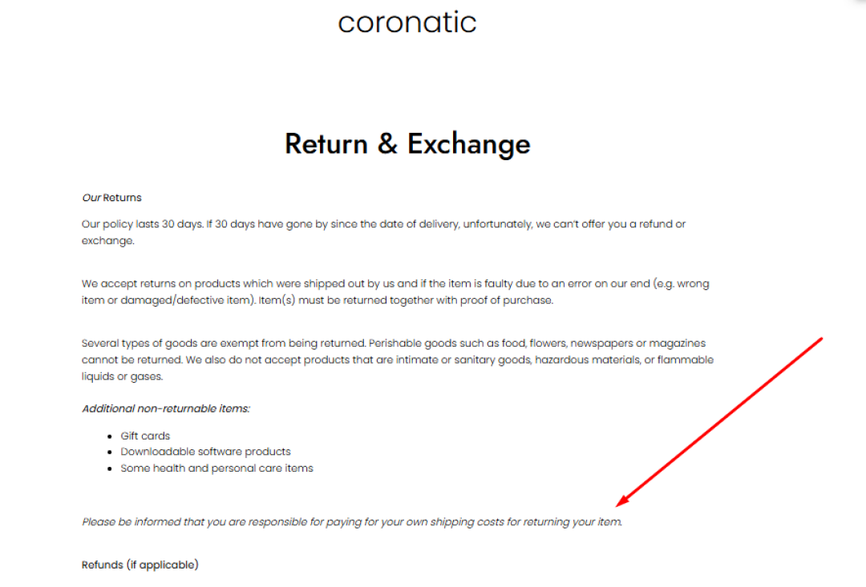The width and height of the screenshot is (866, 587).
Task: Click 'Some health and personal care items'
Action: pyautogui.click(x=216, y=468)
